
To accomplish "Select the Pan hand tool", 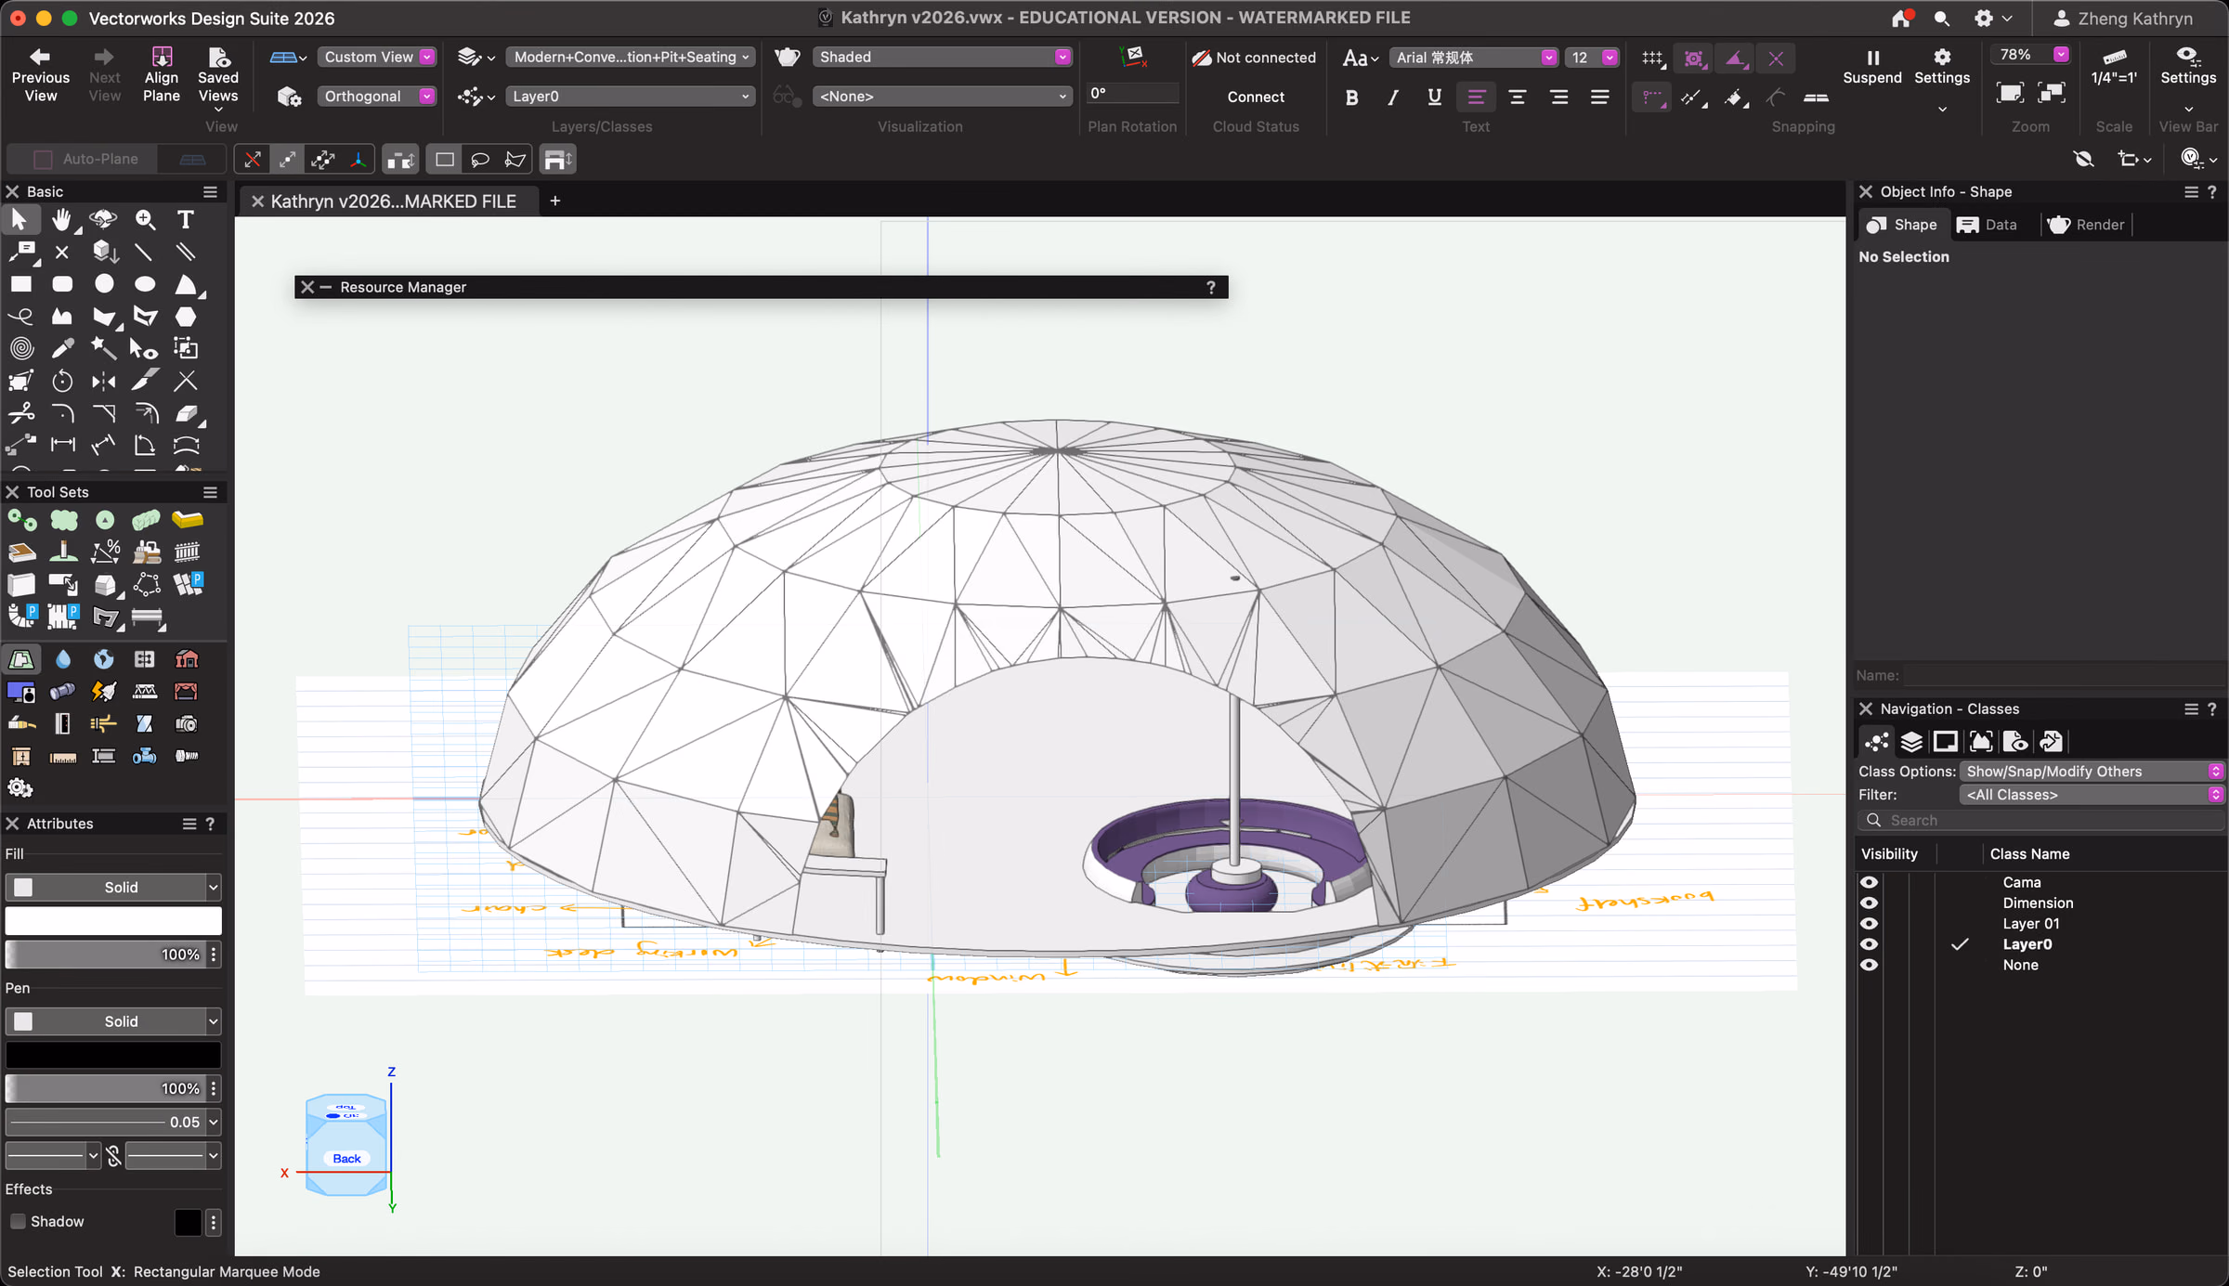I will 61,219.
